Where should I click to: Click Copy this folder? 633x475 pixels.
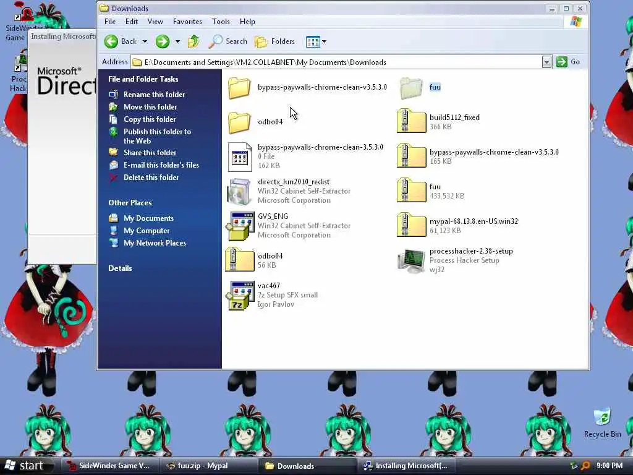[150, 119]
